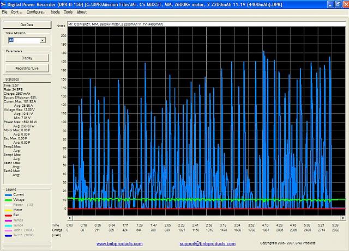The width and height of the screenshot is (349, 251).
Task: Open the About menu
Action: (x=81, y=11)
